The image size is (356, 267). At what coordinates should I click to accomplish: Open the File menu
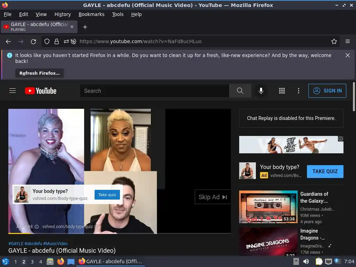click(8, 14)
